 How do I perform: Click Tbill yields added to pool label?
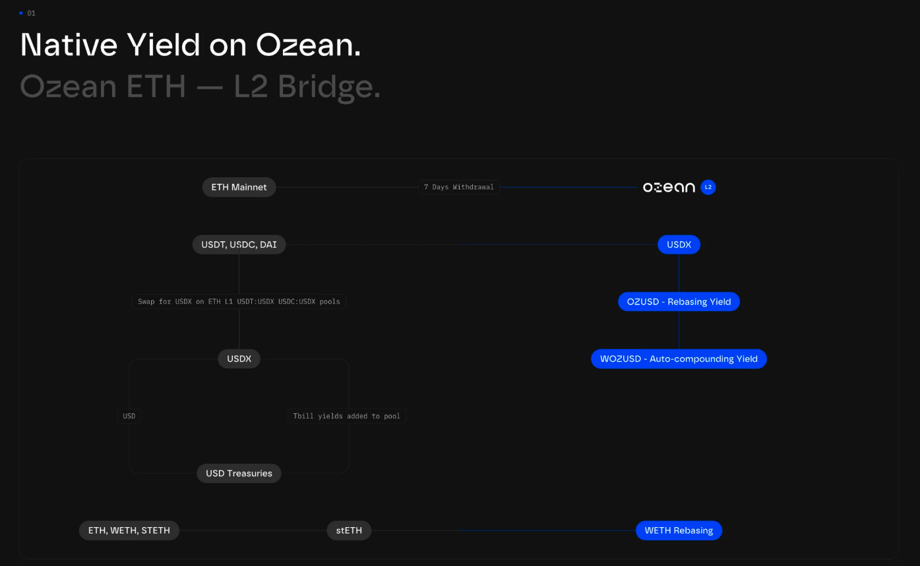[x=346, y=416]
